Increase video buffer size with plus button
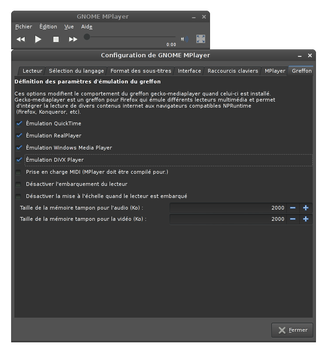The width and height of the screenshot is (329, 347). pos(306,219)
